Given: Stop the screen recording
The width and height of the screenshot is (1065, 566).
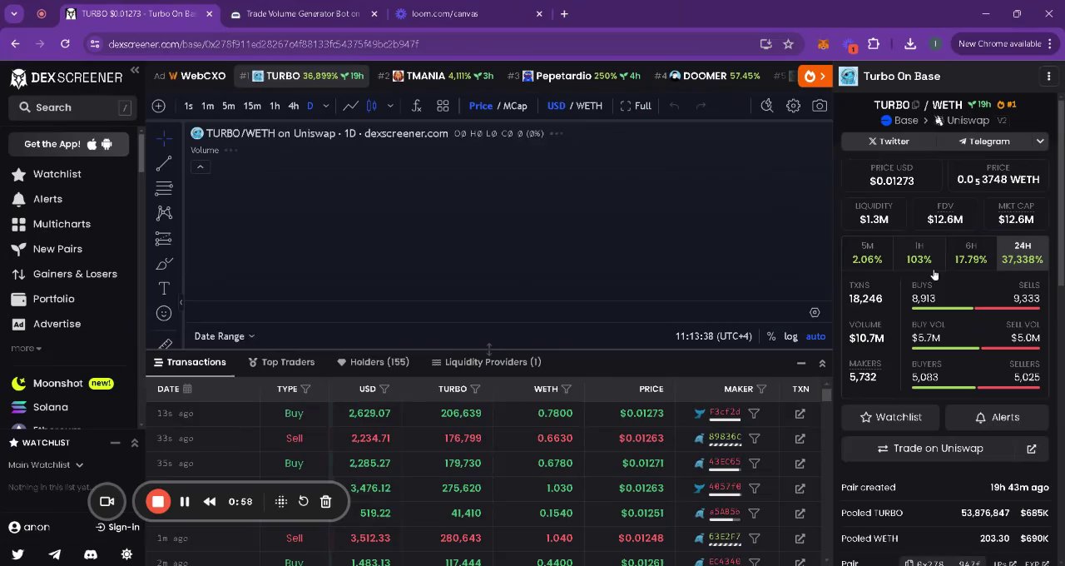Looking at the screenshot, I should 158,501.
